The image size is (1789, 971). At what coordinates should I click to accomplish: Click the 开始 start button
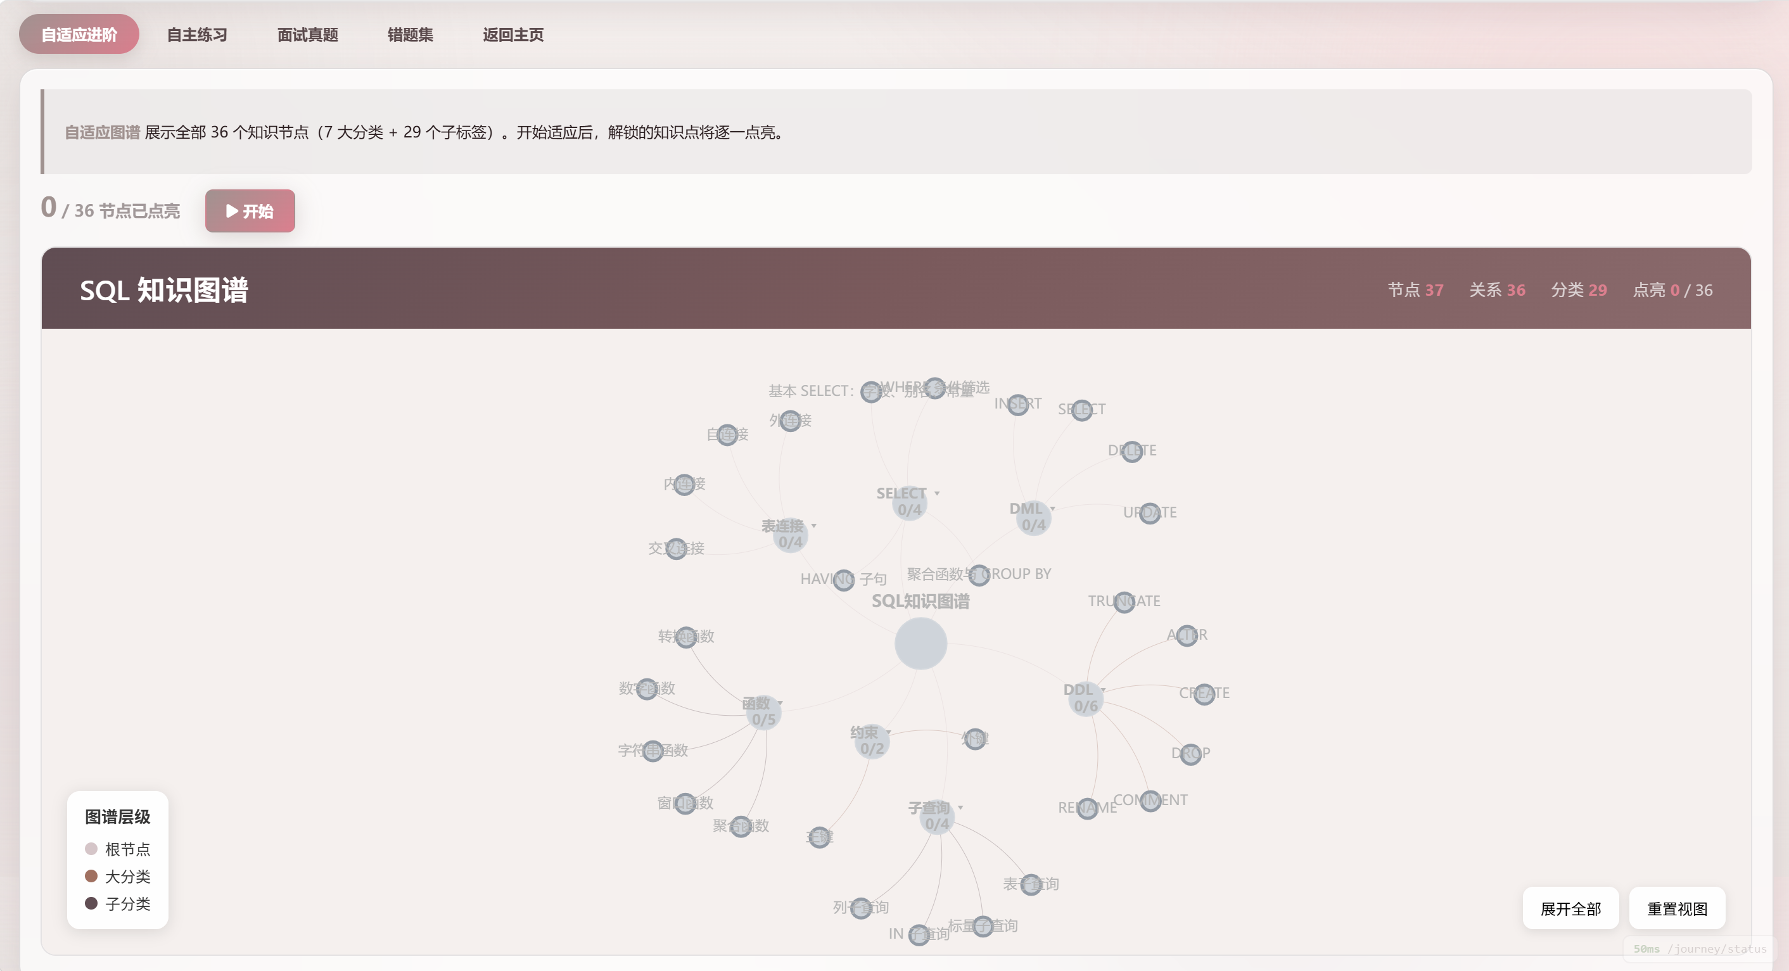tap(250, 210)
